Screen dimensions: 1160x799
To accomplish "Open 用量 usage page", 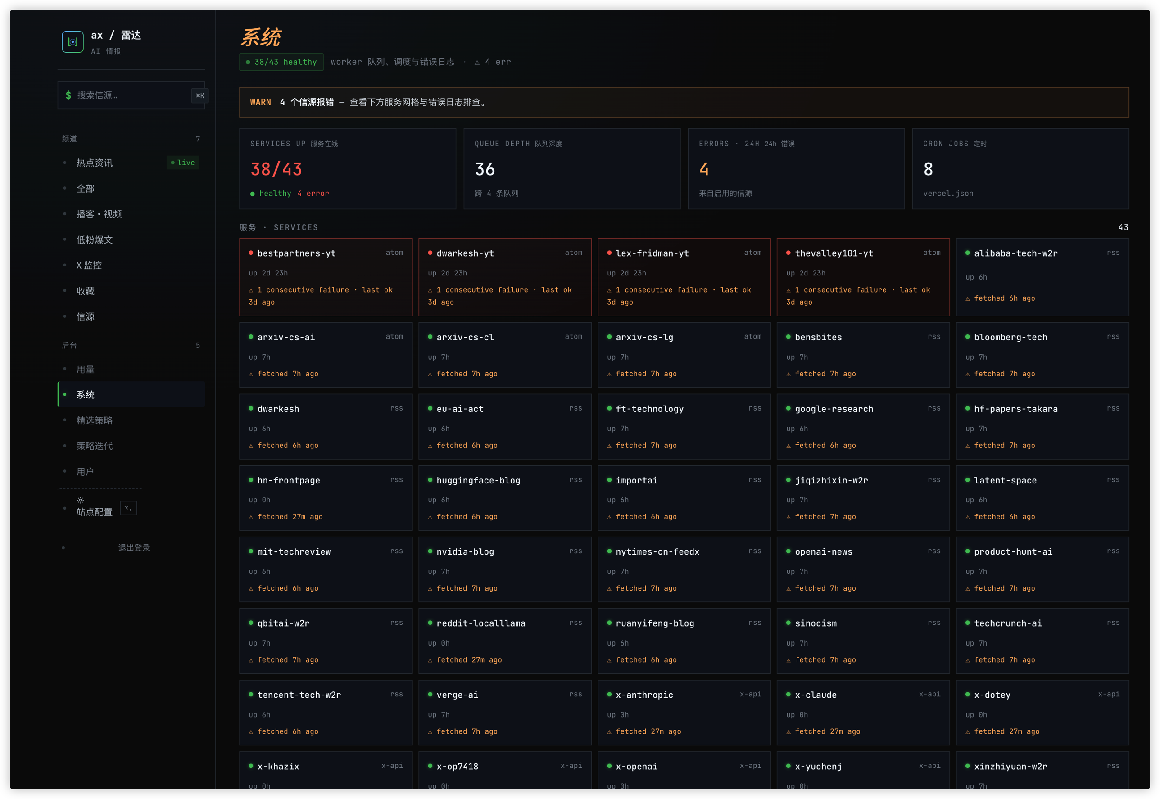I will pos(131,370).
